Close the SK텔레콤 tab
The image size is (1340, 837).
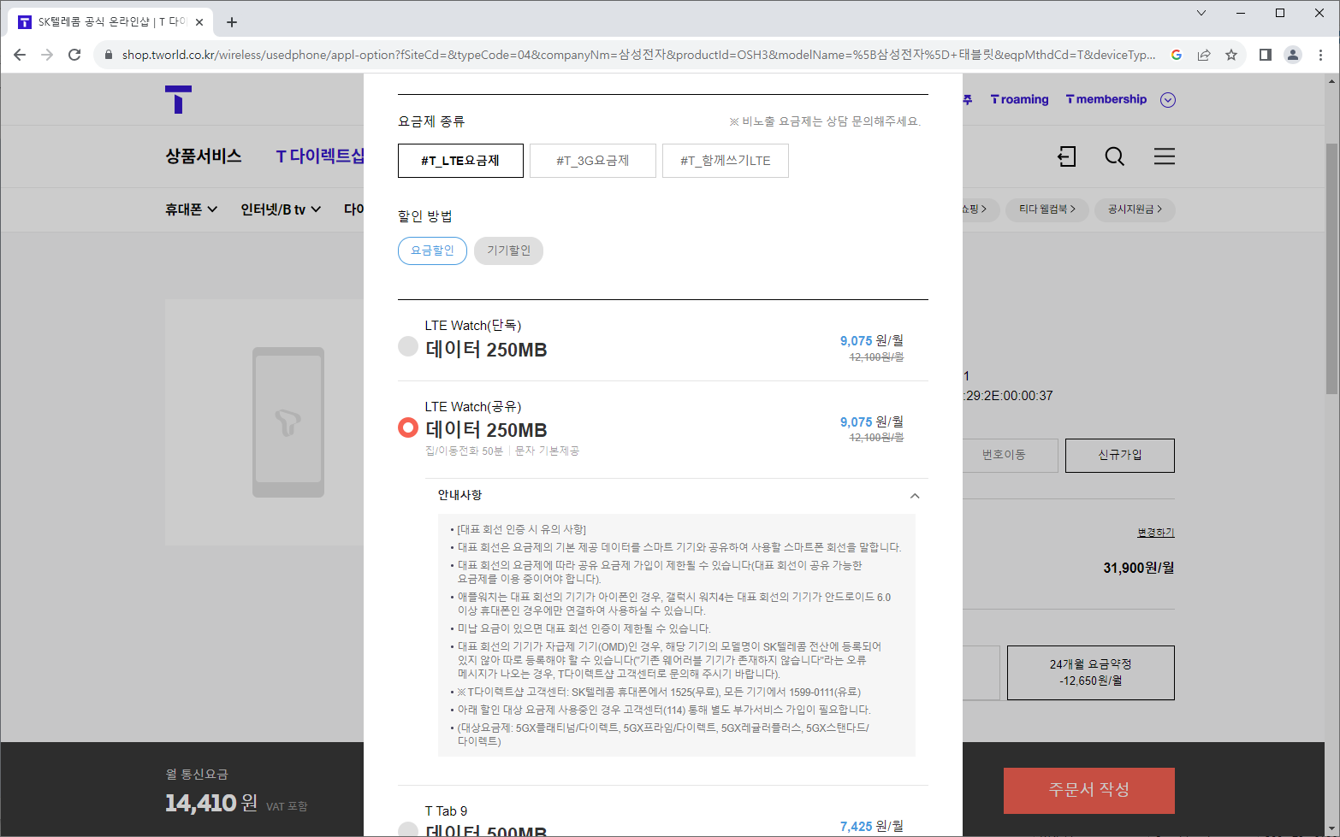[199, 22]
